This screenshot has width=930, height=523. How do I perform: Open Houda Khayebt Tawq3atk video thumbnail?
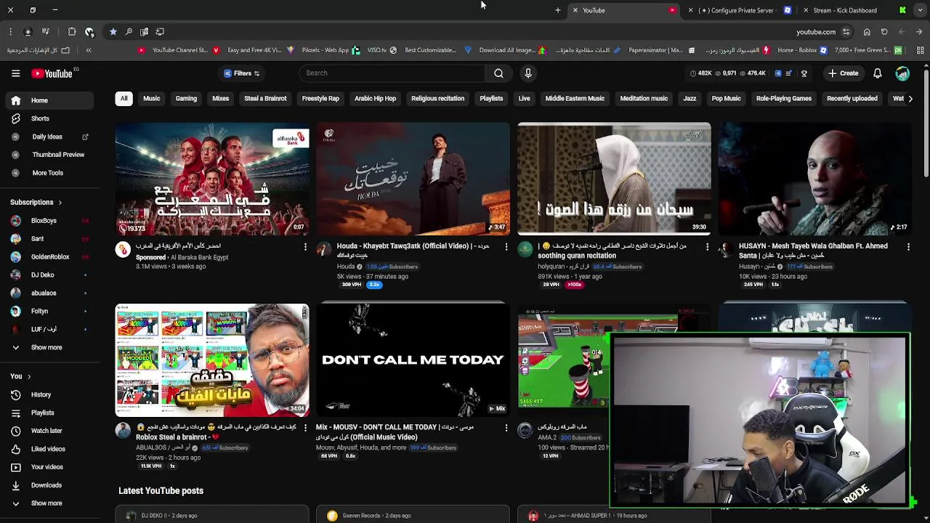tap(413, 179)
